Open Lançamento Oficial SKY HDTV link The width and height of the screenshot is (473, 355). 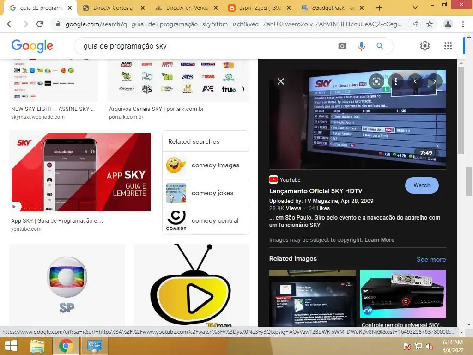point(315,191)
